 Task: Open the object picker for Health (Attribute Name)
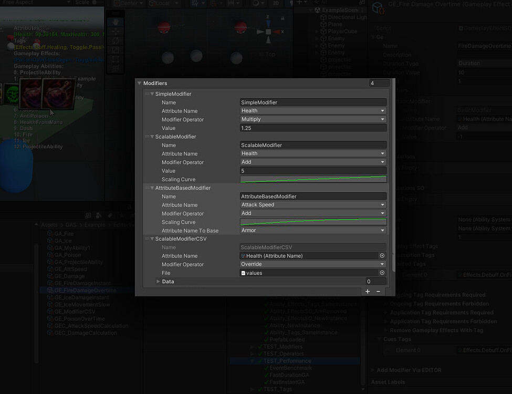click(x=383, y=255)
